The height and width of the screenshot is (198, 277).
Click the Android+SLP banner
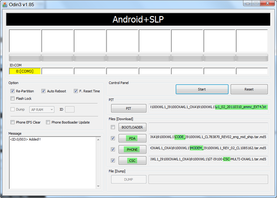[138, 19]
